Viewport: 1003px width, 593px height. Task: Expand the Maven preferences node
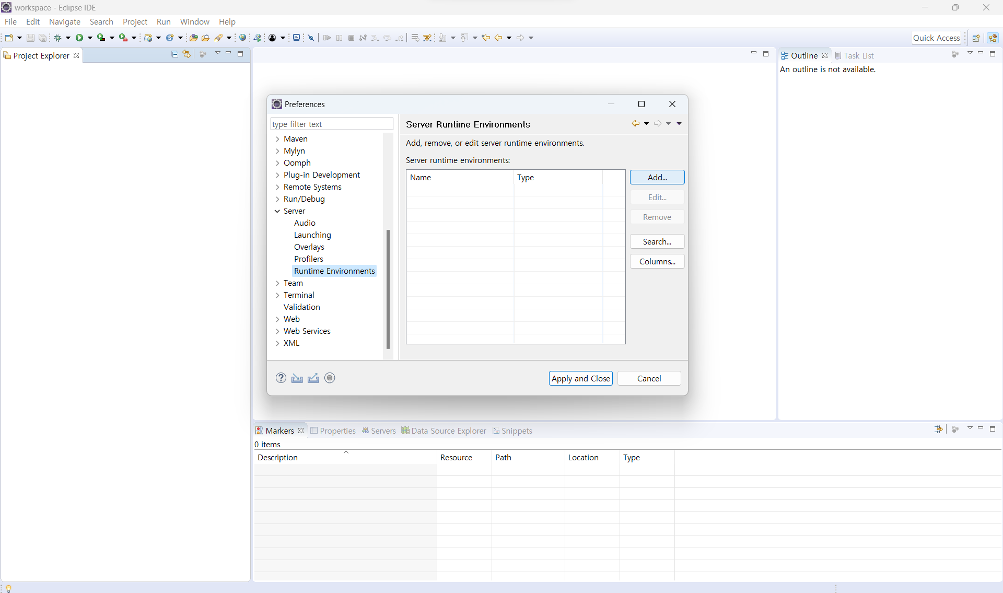click(x=277, y=139)
